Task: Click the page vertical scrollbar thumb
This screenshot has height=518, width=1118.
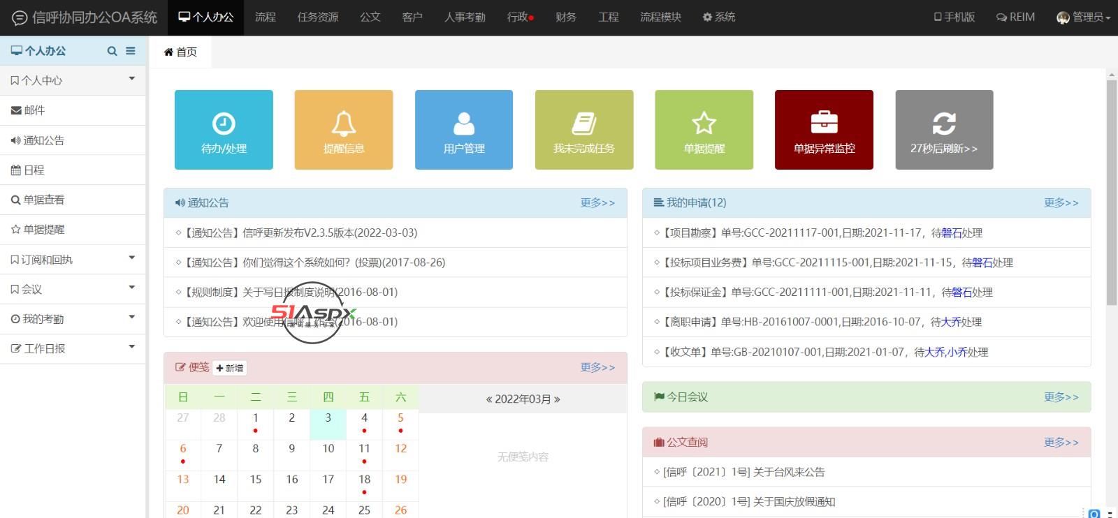Action: click(x=1112, y=193)
